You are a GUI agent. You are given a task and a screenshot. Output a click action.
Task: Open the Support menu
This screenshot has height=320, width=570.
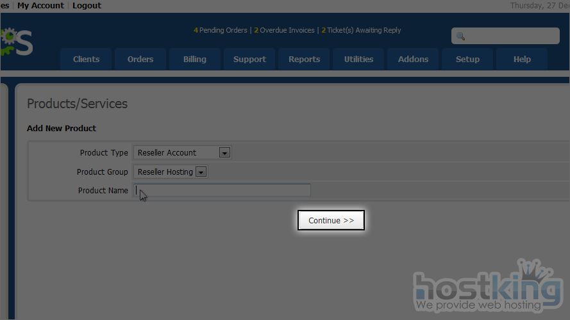tap(249, 59)
